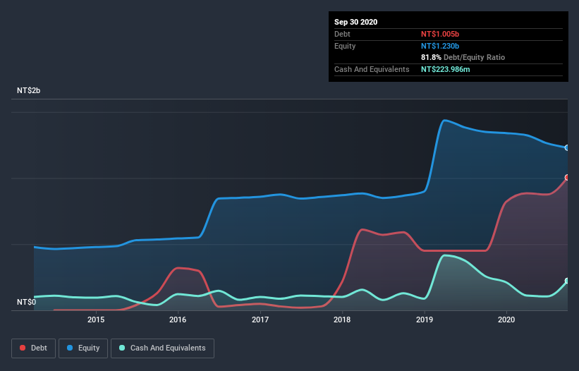This screenshot has height=371, width=579.
Task: Click the NT$2b y-axis label
Action: tap(28, 90)
